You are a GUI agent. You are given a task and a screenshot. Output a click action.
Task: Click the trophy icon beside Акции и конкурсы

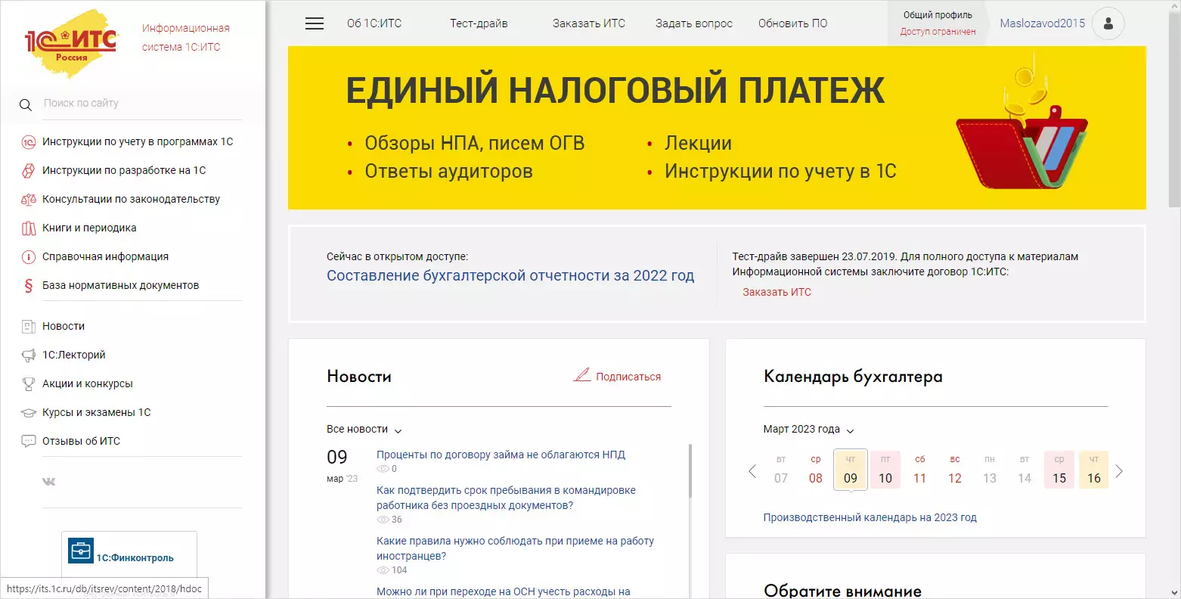[29, 384]
